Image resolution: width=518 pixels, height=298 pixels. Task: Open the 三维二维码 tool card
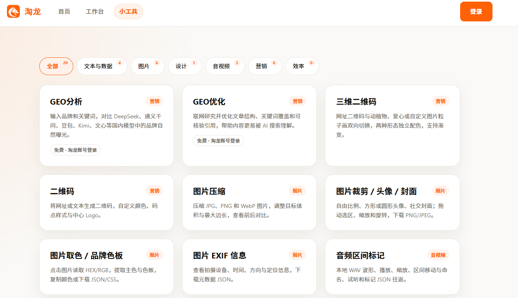pos(393,126)
